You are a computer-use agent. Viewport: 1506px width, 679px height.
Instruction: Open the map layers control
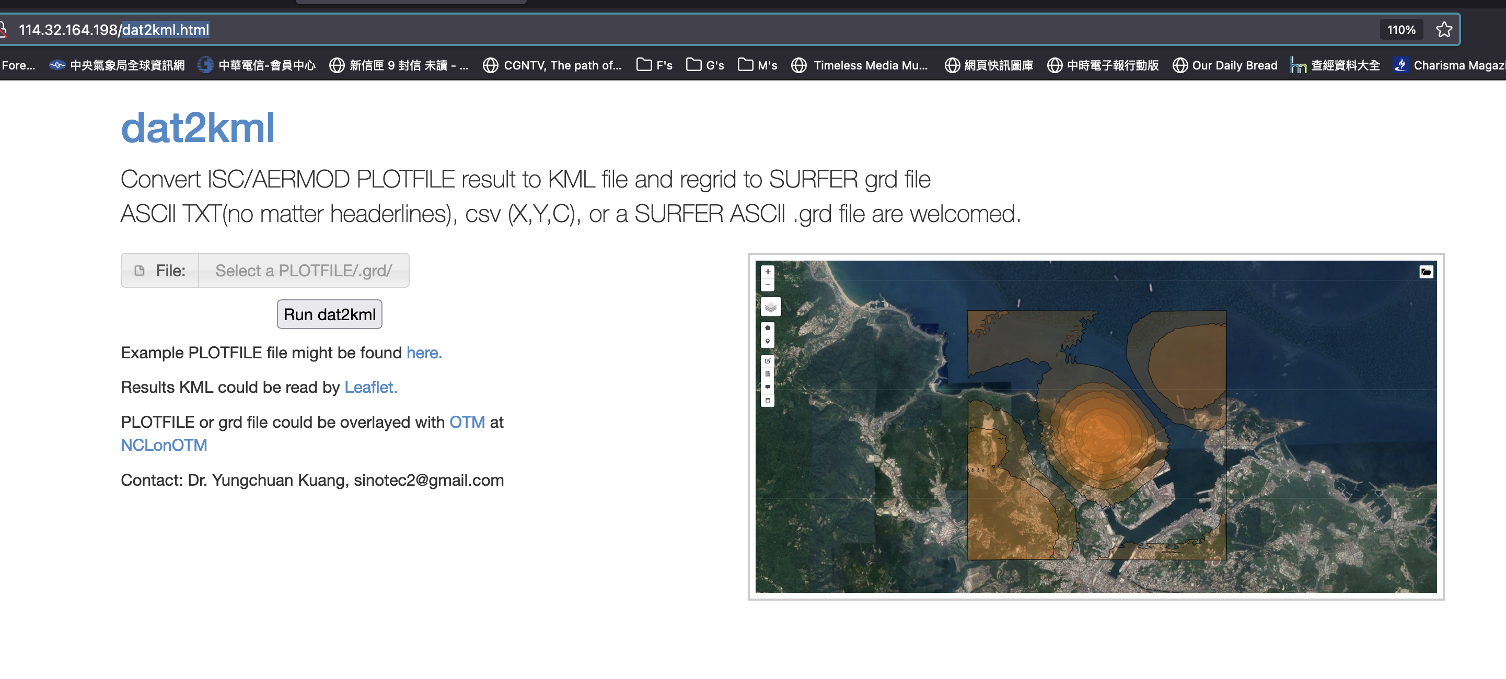(x=770, y=307)
